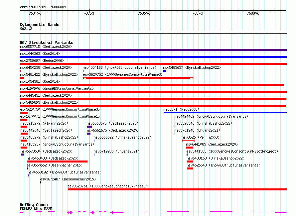
Task: Open nsv6441085 (Sedlazeck2020) label
Action: click(x=212, y=144)
